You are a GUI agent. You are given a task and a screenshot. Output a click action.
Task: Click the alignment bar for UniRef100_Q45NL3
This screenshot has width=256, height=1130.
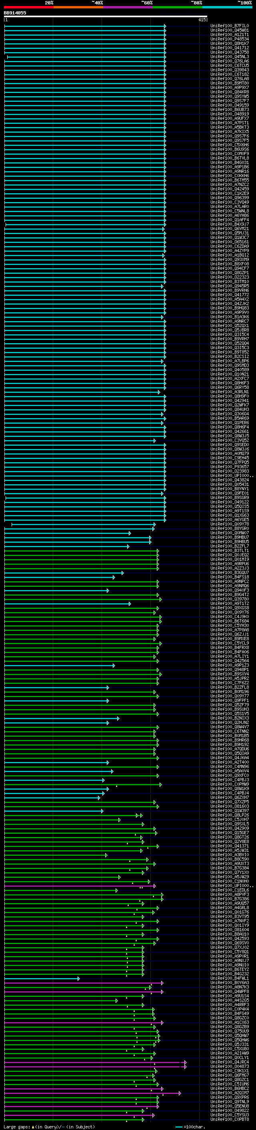pyautogui.click(x=86, y=57)
